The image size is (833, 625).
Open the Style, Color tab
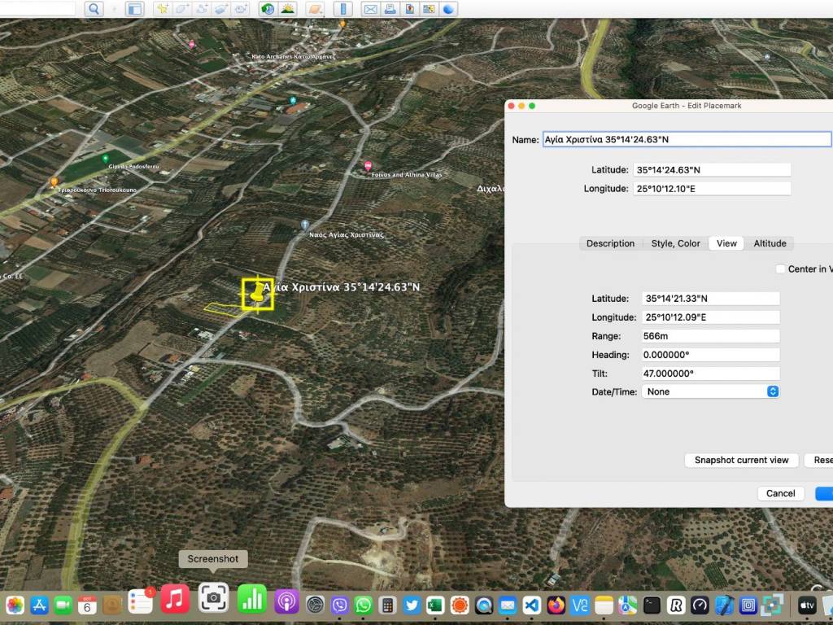(x=675, y=243)
